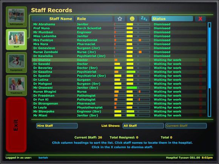
Task: Locate Dr Shahita in the hospital
Action: [42, 60]
